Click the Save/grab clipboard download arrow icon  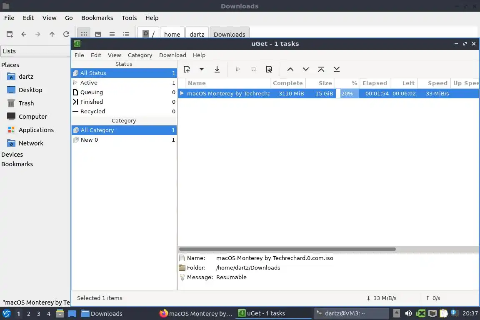pyautogui.click(x=217, y=69)
